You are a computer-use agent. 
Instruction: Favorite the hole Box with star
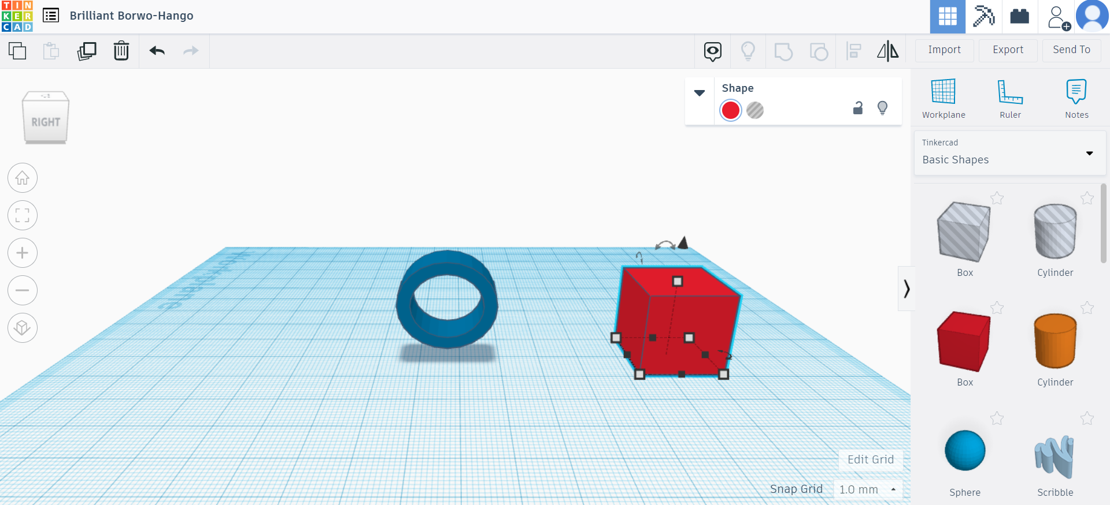(997, 199)
